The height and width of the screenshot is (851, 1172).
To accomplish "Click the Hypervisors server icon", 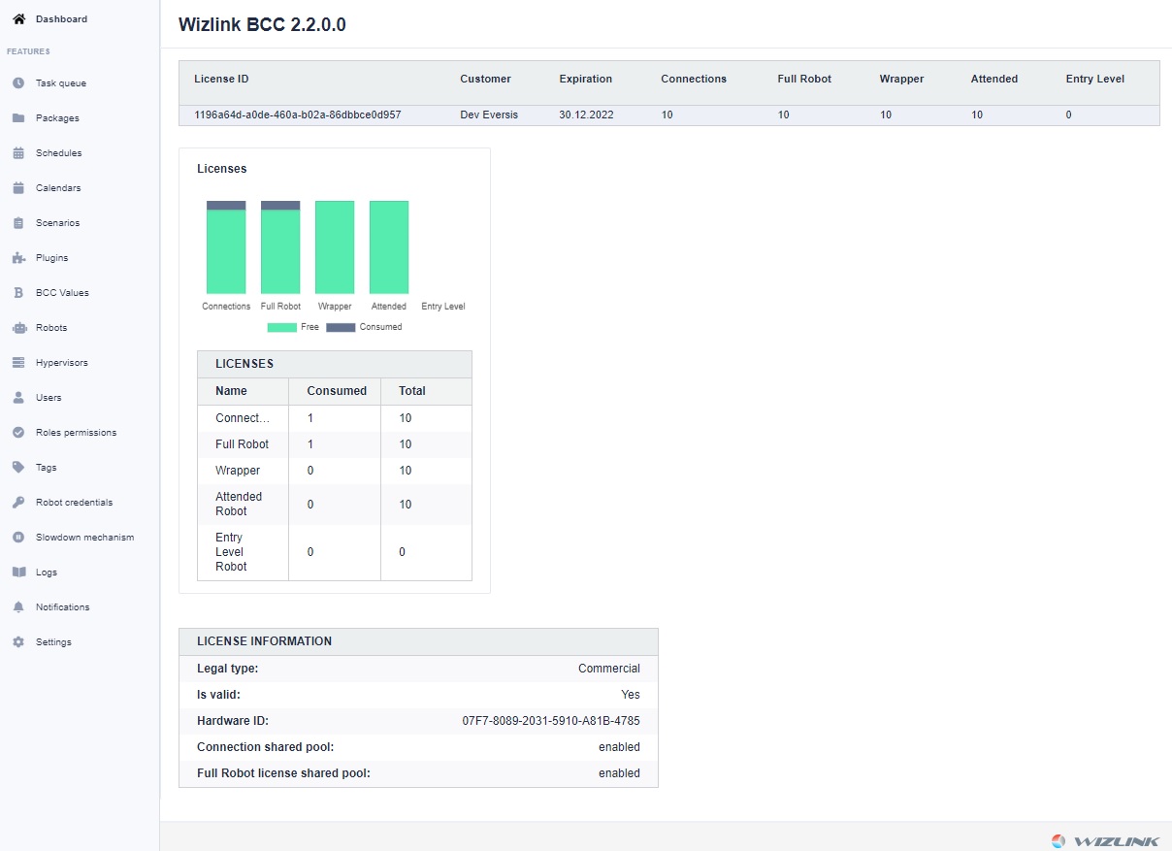I will 18,363.
